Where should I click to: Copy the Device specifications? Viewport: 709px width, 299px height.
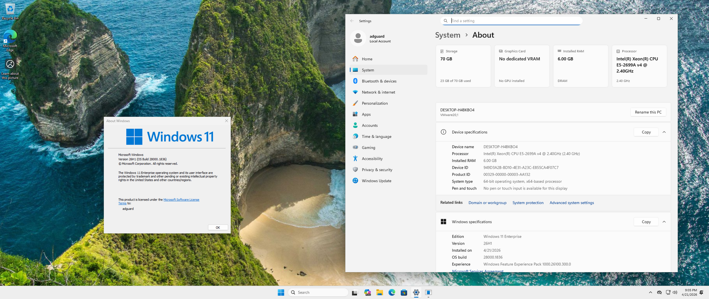coord(646,132)
